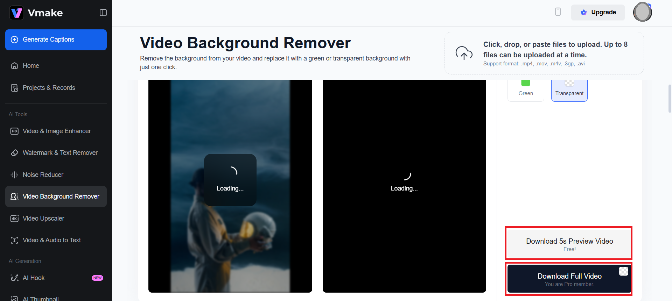Click the Upgrade button
Viewport: 672px width, 301px height.
click(598, 12)
